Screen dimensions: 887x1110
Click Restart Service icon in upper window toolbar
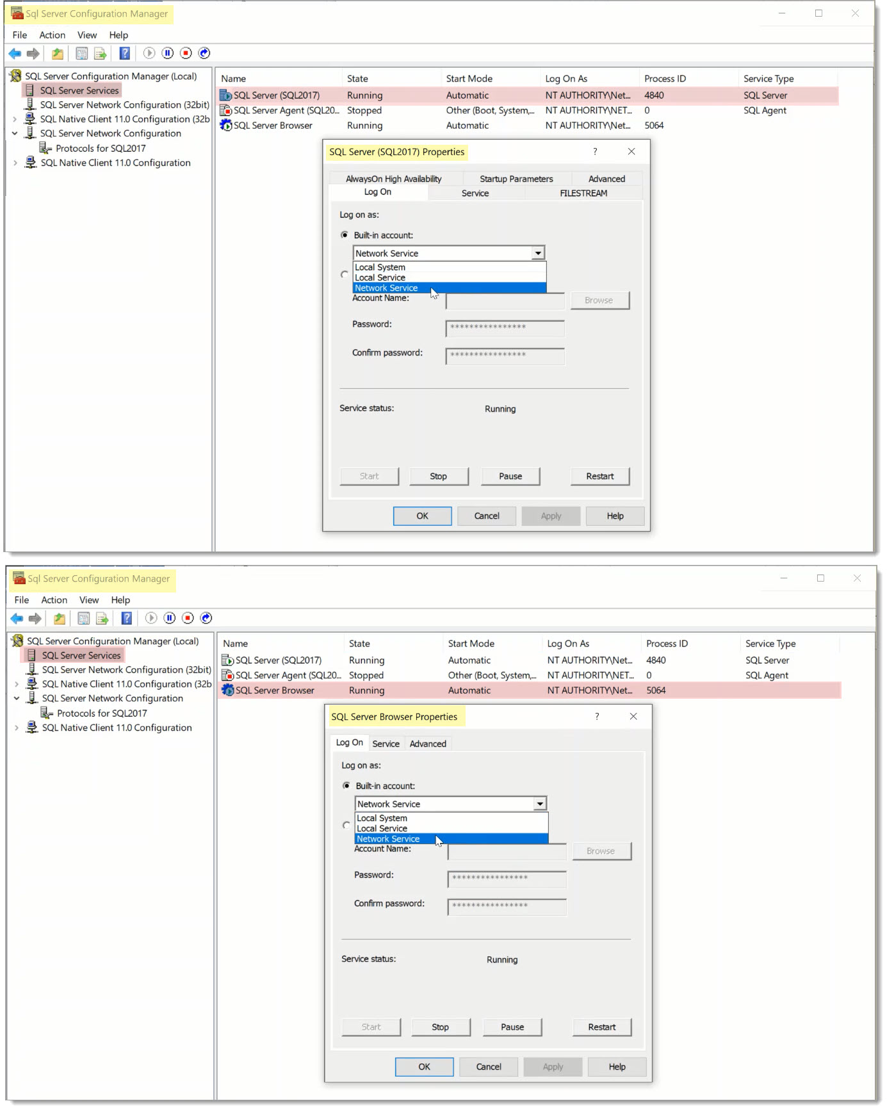pyautogui.click(x=204, y=53)
